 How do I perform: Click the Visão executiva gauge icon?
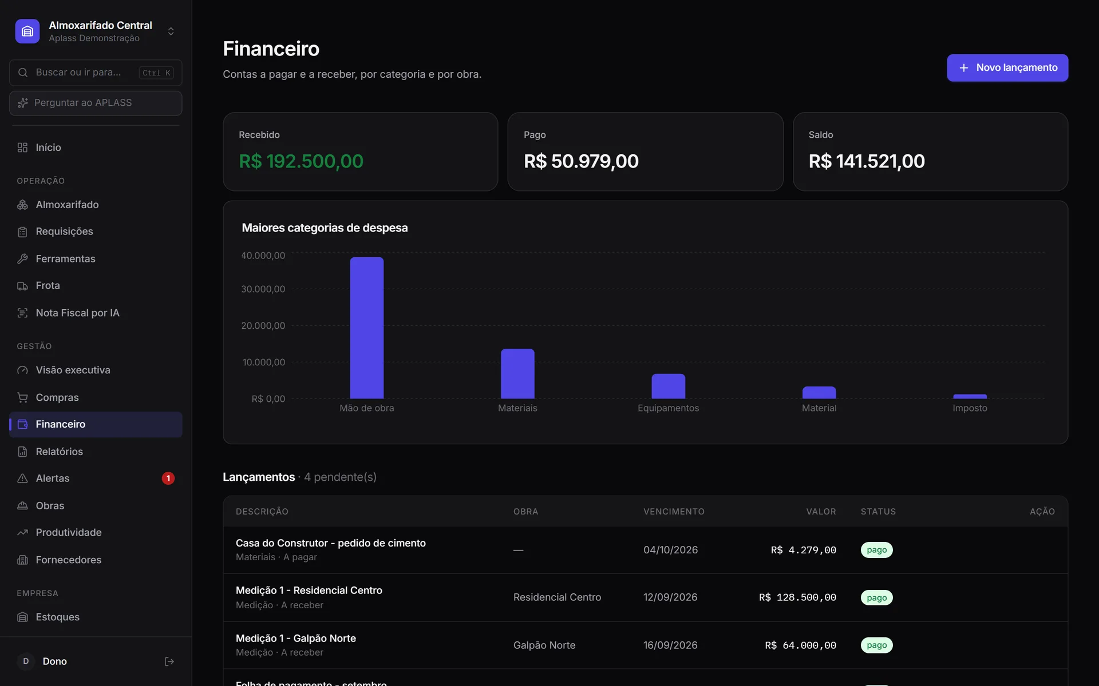click(x=22, y=370)
